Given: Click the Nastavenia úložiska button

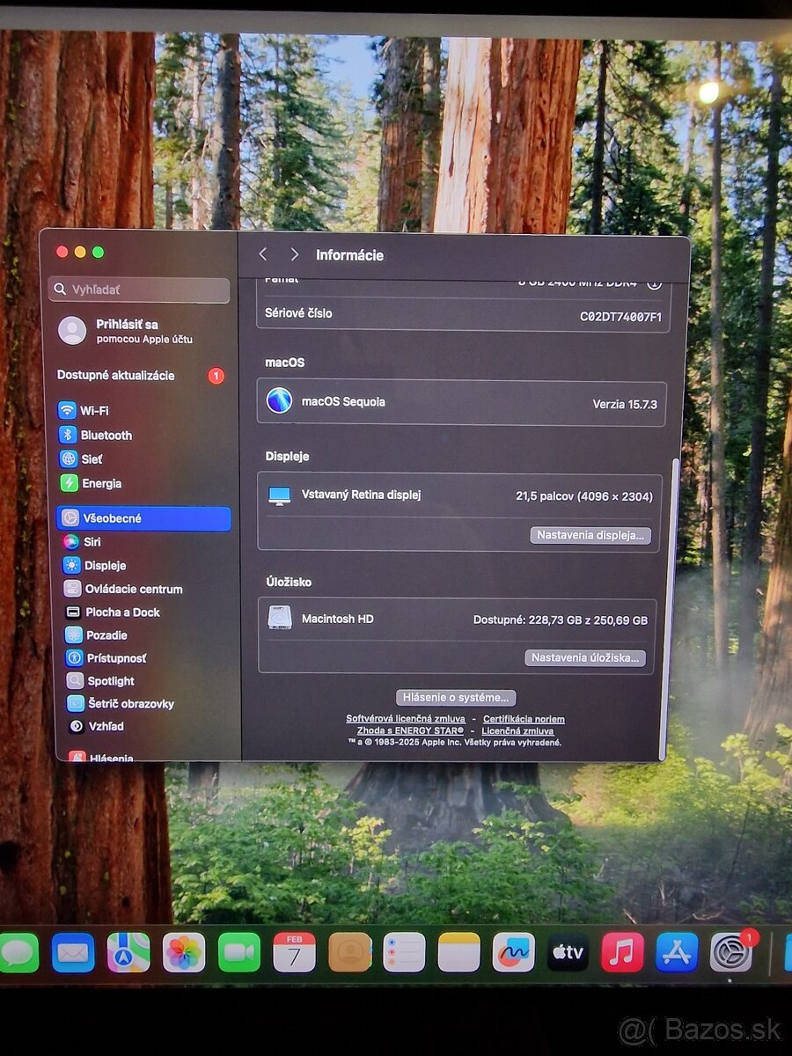Looking at the screenshot, I should (586, 657).
